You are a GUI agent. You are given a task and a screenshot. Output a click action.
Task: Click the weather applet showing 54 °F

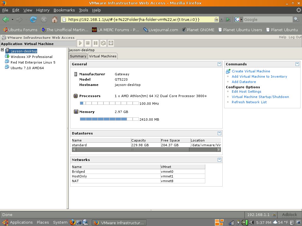pyautogui.click(x=280, y=222)
